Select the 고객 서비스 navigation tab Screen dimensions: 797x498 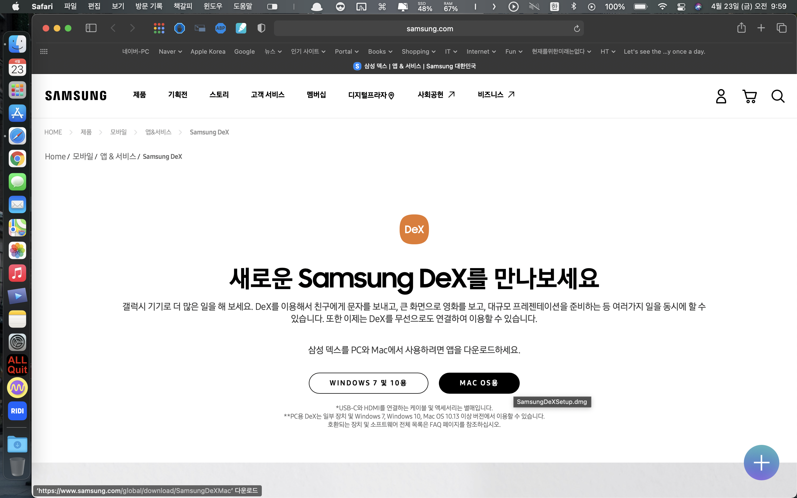267,95
